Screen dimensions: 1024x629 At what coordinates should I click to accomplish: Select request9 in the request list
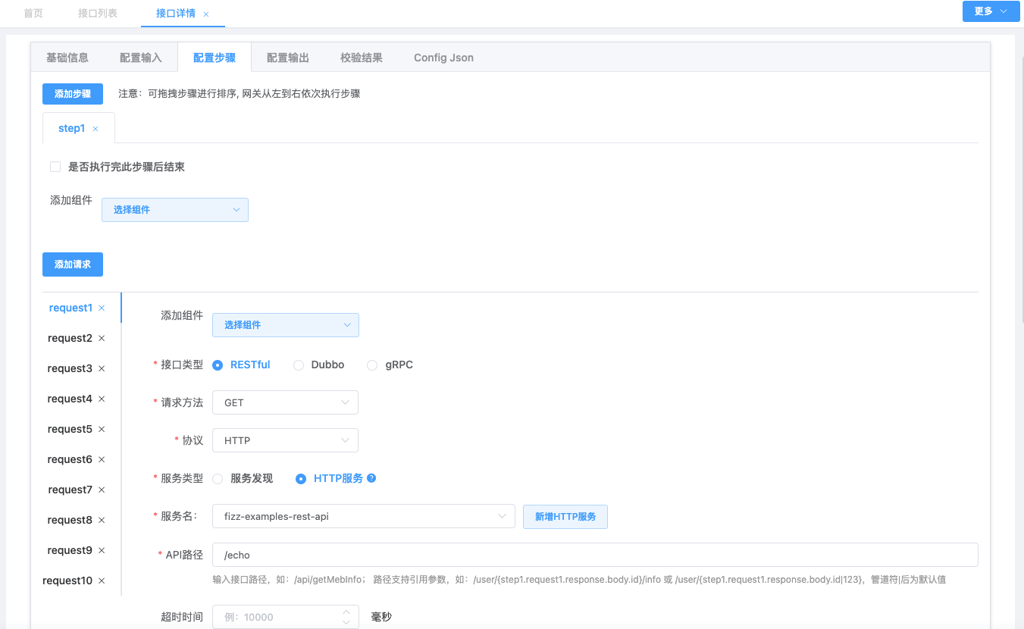click(x=70, y=551)
